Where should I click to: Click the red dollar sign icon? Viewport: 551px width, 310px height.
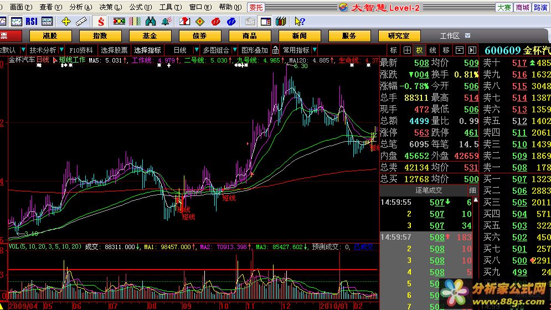coord(101,22)
